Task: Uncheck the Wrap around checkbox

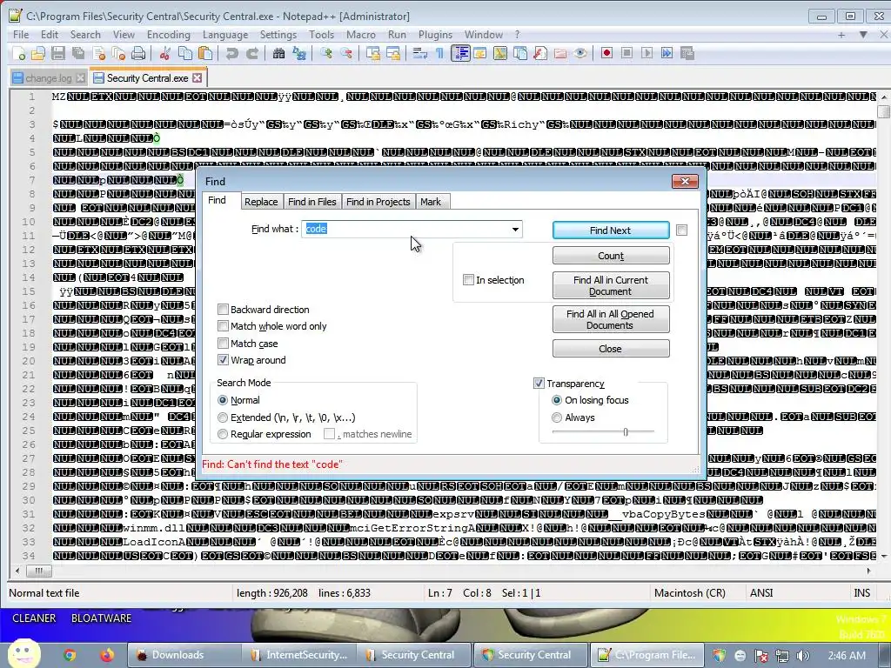Action: pyautogui.click(x=223, y=360)
